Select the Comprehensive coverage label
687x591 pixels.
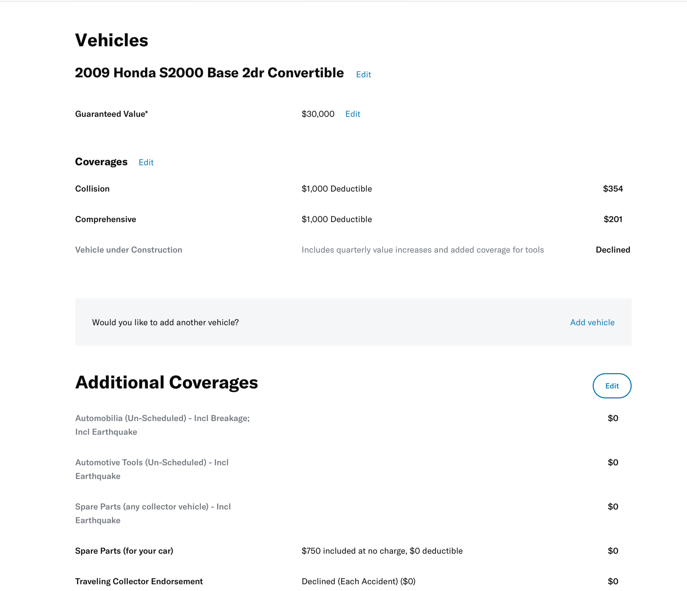[x=105, y=219]
